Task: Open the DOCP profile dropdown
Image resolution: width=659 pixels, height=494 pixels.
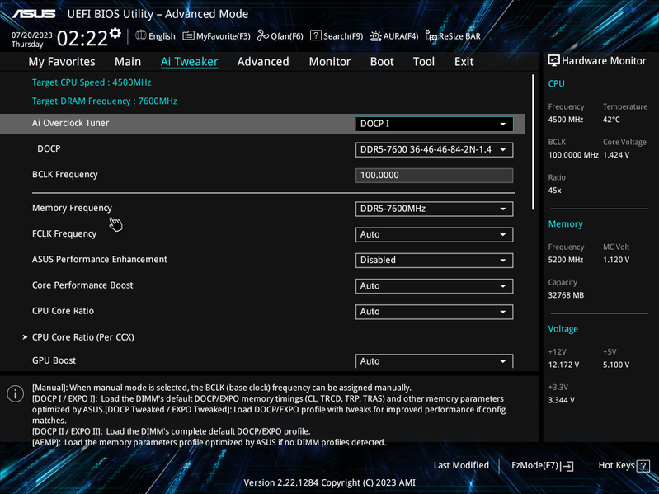Action: pos(434,149)
